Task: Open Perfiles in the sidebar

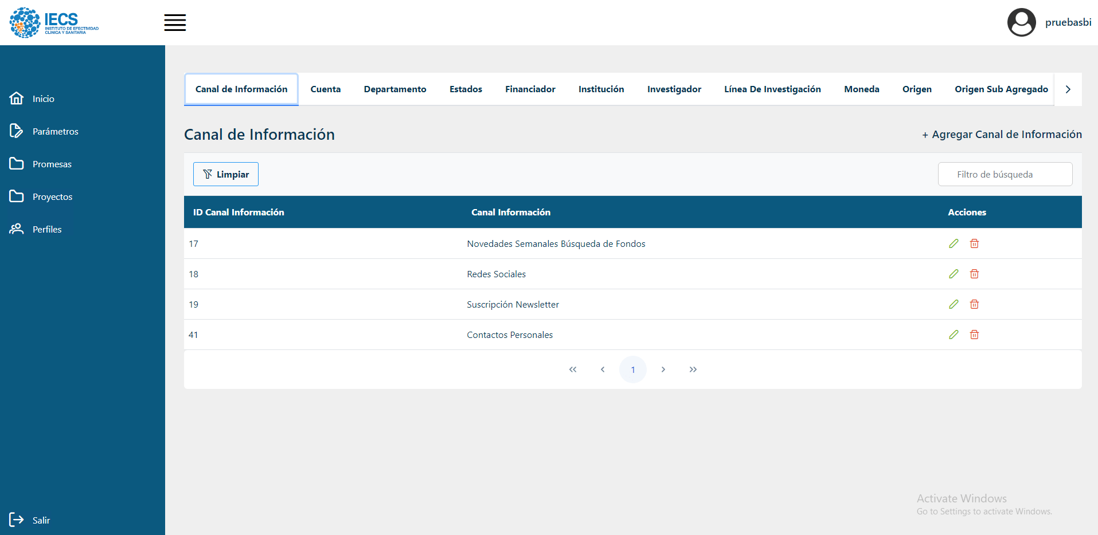Action: tap(46, 229)
